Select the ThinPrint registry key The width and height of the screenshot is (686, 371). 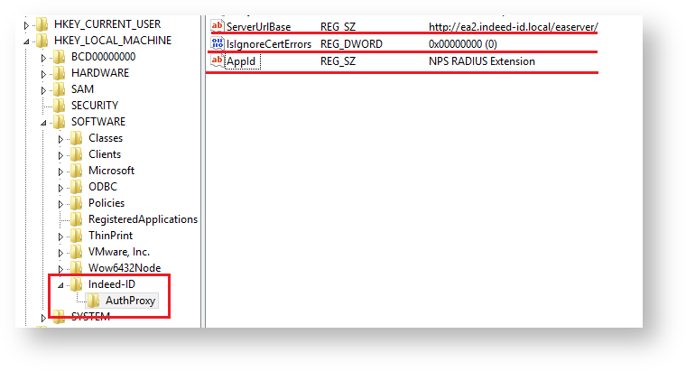click(109, 236)
